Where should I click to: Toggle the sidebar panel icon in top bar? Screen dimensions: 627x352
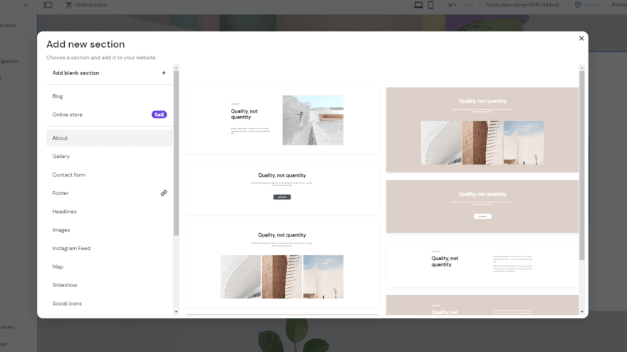[48, 5]
